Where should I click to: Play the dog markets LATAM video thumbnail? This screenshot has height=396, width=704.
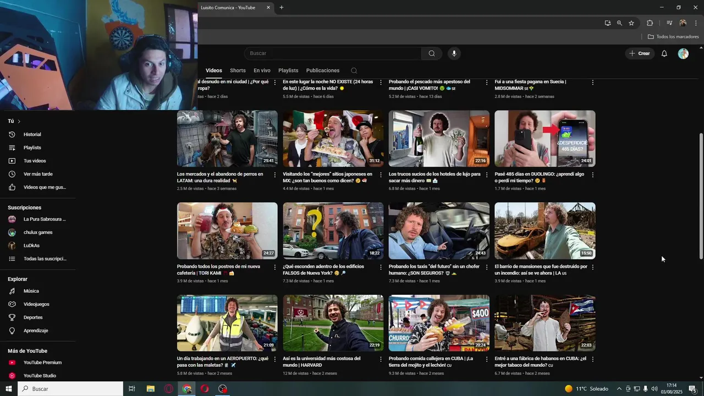click(227, 139)
